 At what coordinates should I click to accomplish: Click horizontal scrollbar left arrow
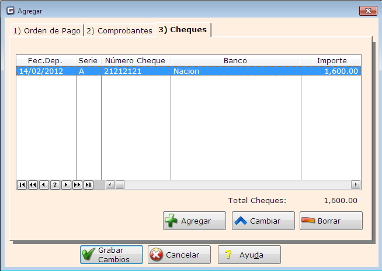(x=110, y=185)
